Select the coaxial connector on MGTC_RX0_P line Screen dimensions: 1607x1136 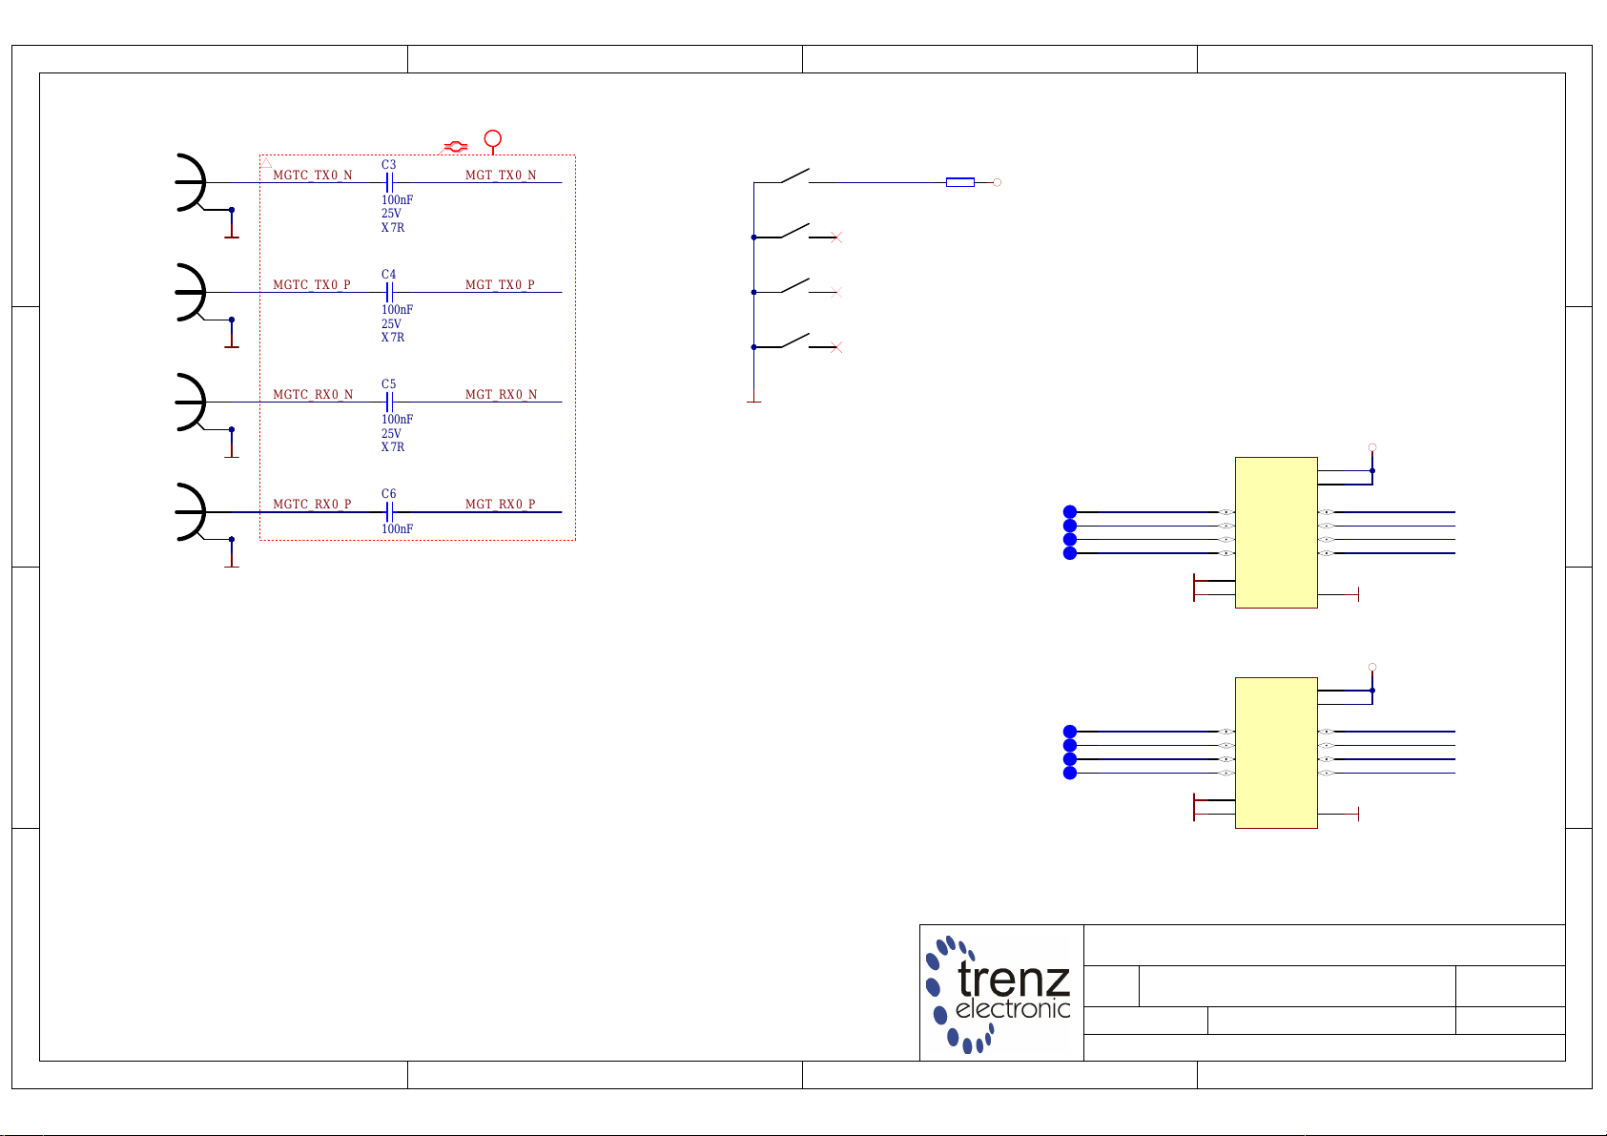pyautogui.click(x=191, y=512)
